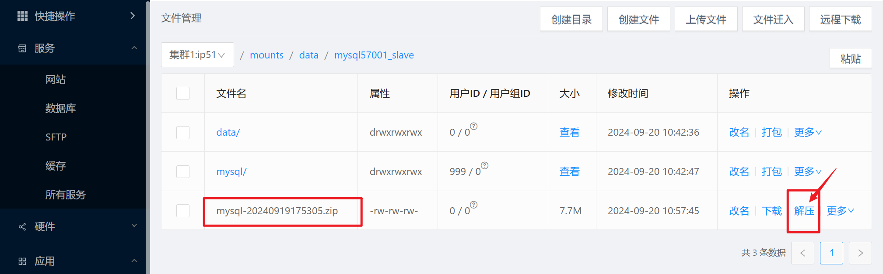Go to the next page arrow
The height and width of the screenshot is (274, 883).
[x=860, y=253]
